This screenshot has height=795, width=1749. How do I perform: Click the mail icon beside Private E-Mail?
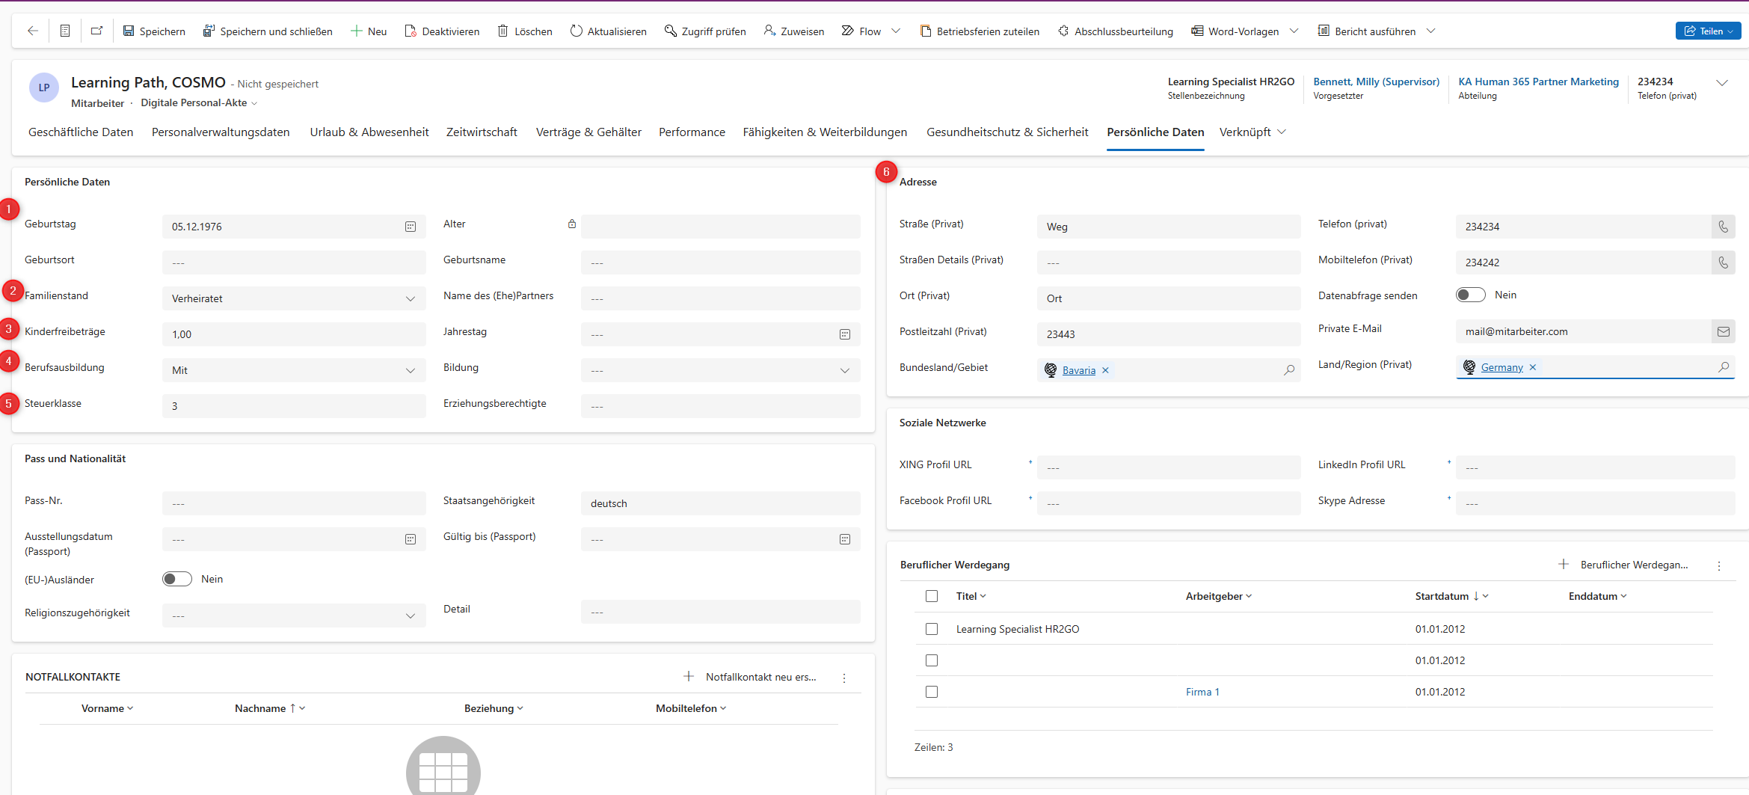[x=1723, y=331]
